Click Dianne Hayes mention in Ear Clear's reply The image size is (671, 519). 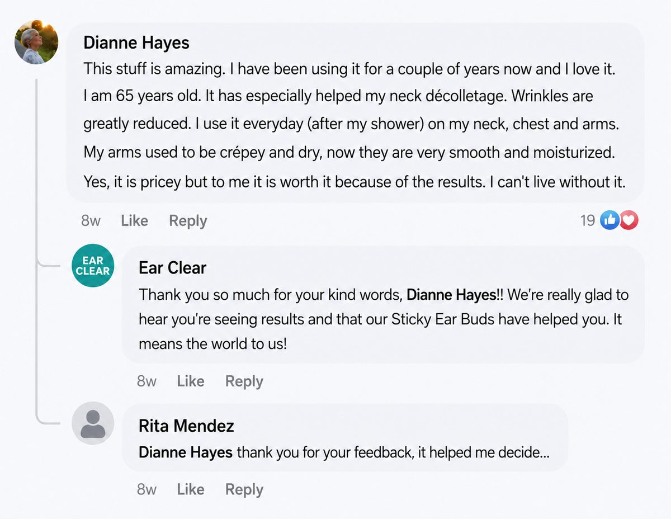451,294
